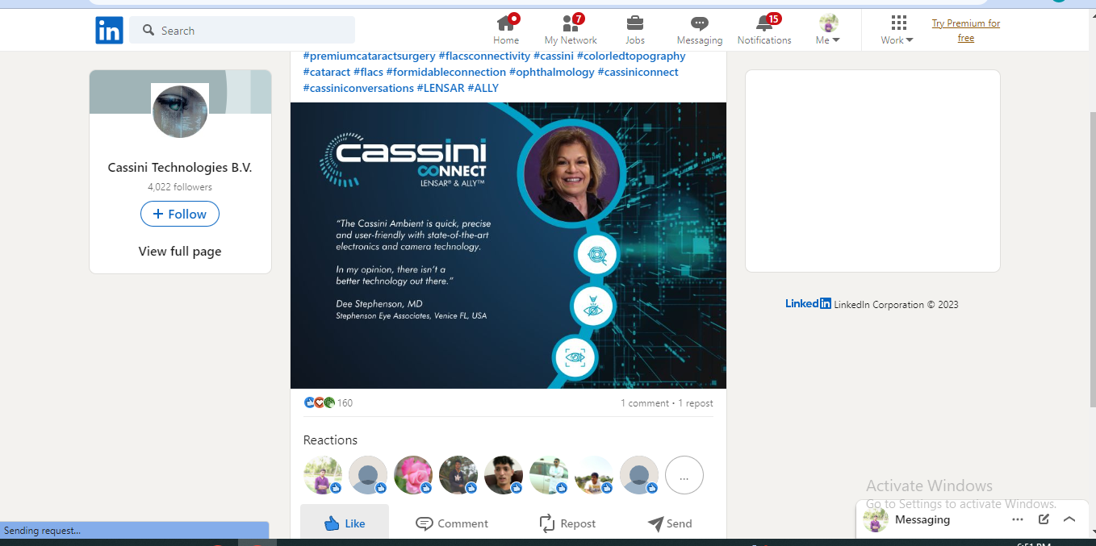Open #flacsconnectivity hashtag
The height and width of the screenshot is (546, 1096).
[484, 56]
